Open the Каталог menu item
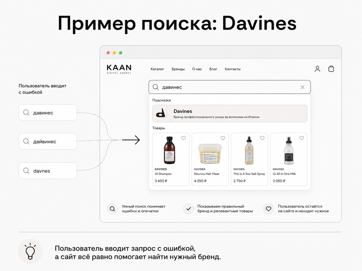Viewport: 362px width, 271px height. pos(157,69)
